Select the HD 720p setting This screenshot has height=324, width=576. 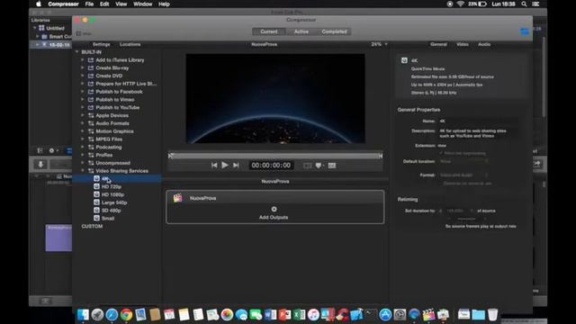(x=112, y=186)
